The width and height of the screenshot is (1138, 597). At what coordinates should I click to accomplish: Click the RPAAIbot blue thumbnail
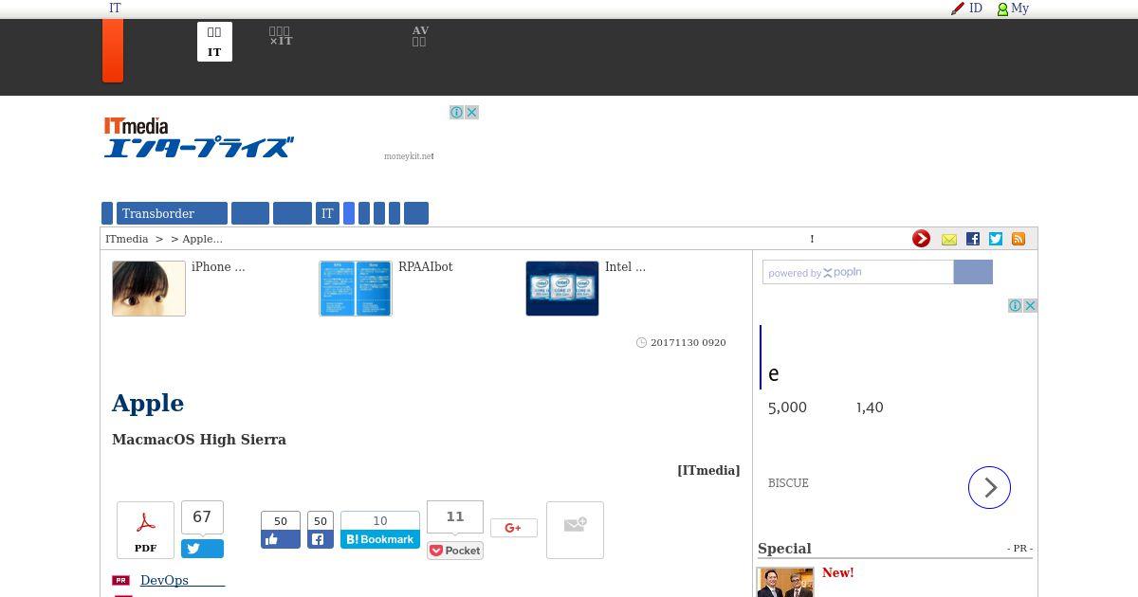point(356,288)
